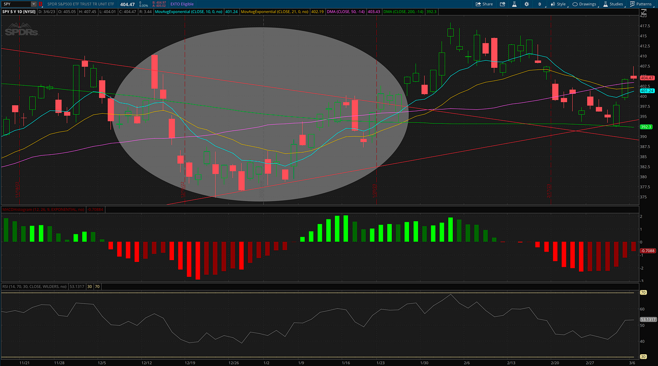Click the green 392.3 bubble on price axis
This screenshot has height=366, width=658.
(x=646, y=127)
